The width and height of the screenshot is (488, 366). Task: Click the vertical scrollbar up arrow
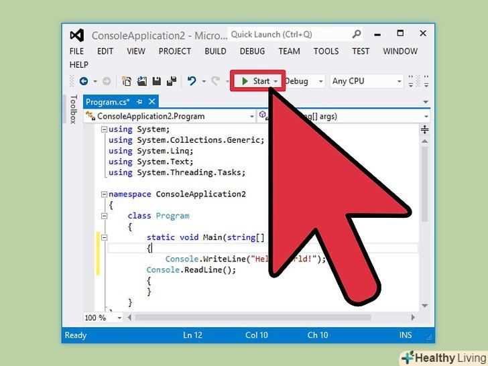tap(425, 141)
